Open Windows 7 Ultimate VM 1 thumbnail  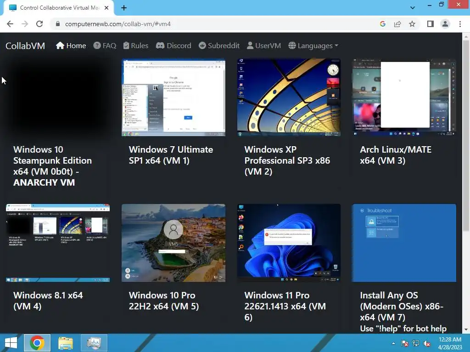(173, 97)
